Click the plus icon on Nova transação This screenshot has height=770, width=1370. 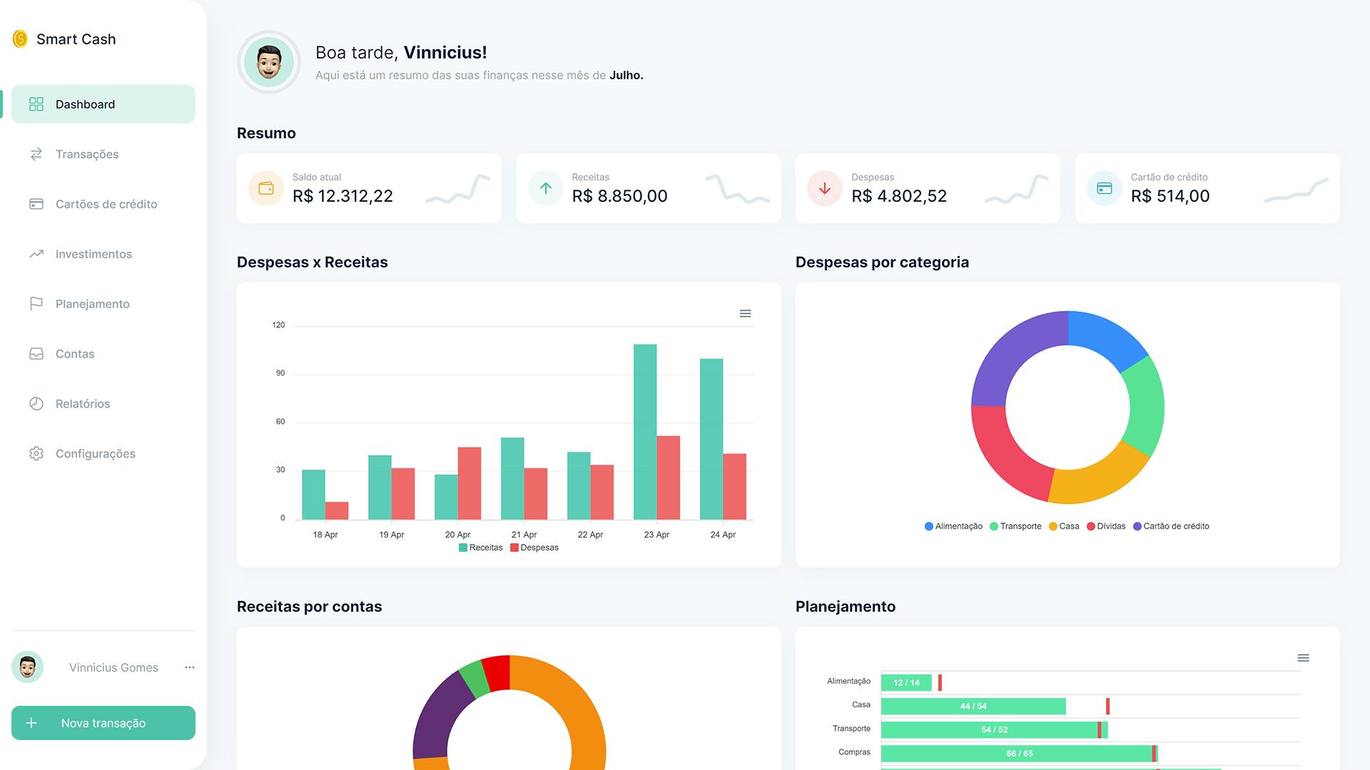tap(31, 723)
